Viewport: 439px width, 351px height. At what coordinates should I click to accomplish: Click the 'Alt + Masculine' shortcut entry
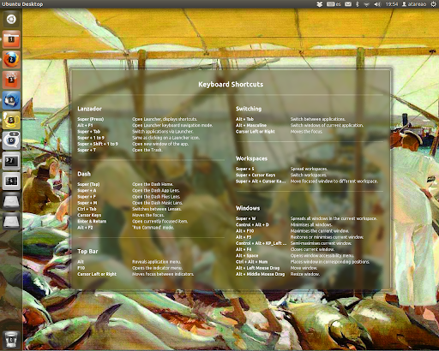[251, 125]
